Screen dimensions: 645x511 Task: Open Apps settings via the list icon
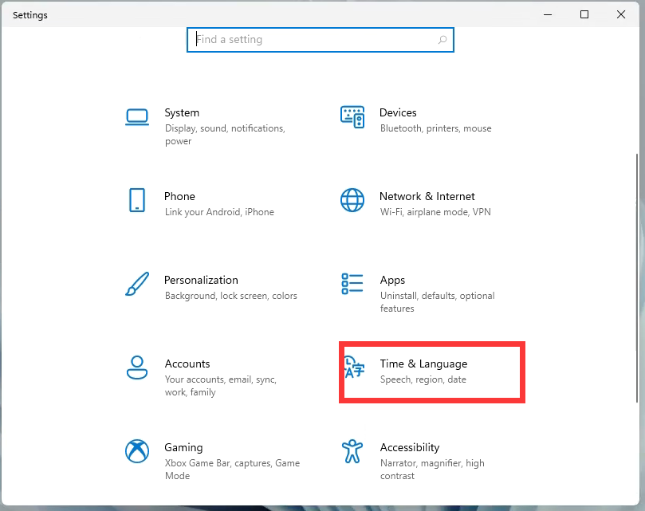click(x=352, y=284)
